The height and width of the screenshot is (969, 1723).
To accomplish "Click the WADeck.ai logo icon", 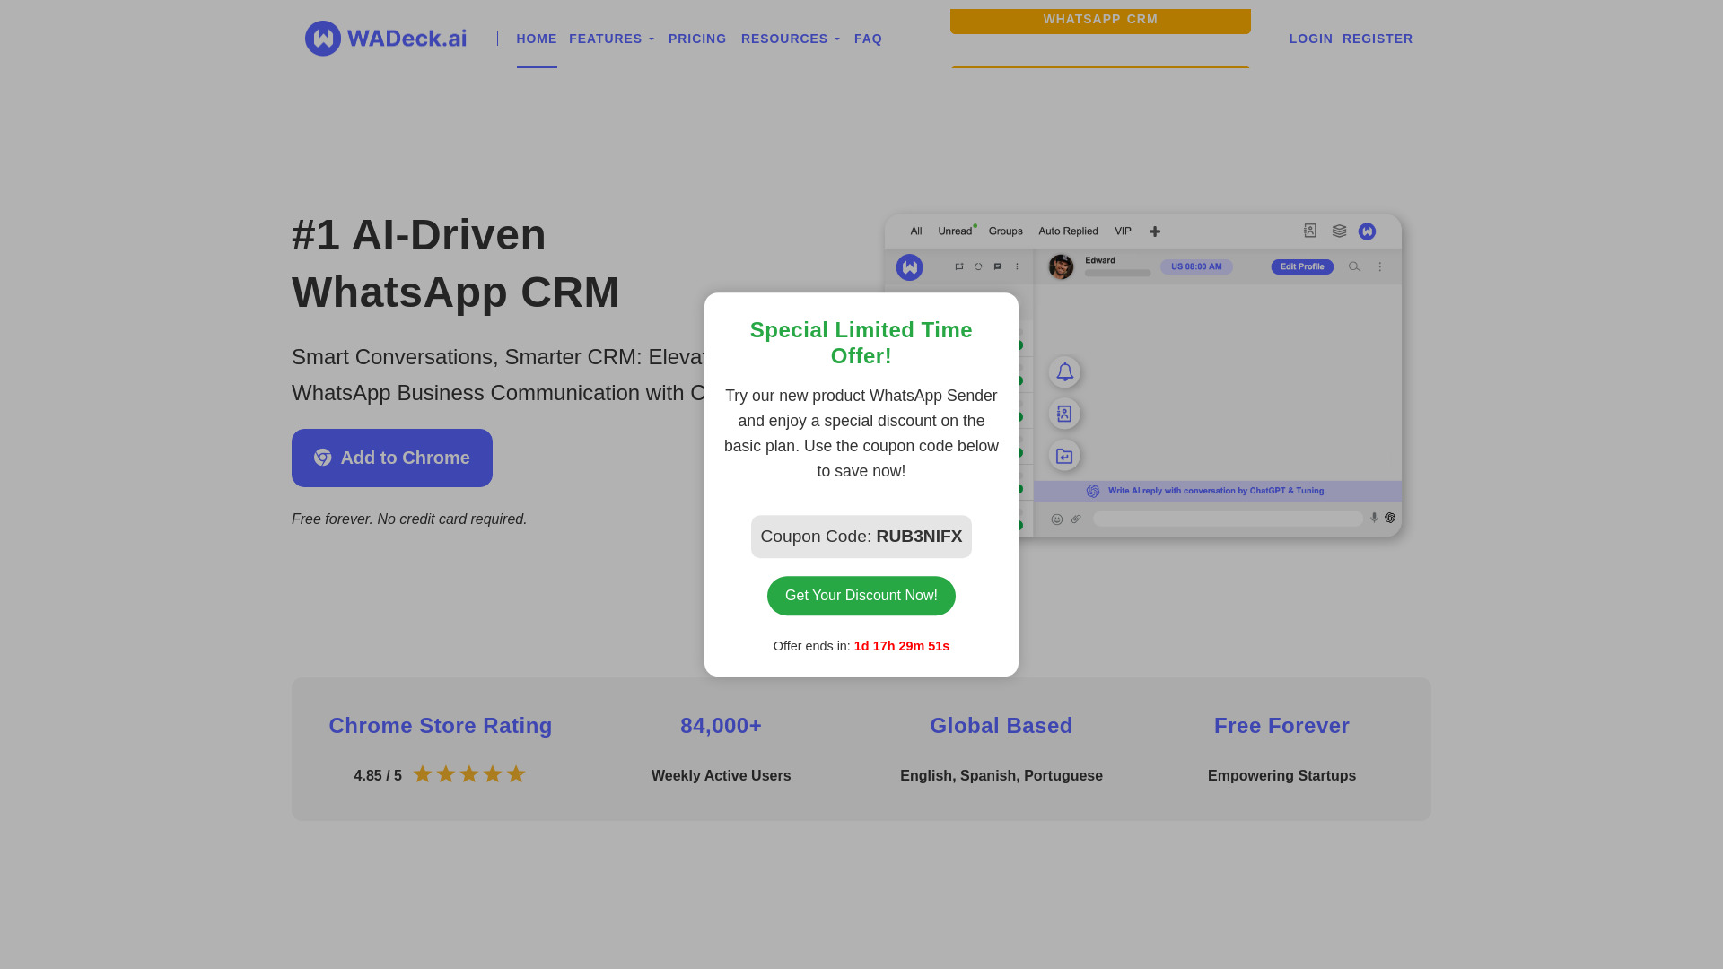I will click(x=319, y=38).
